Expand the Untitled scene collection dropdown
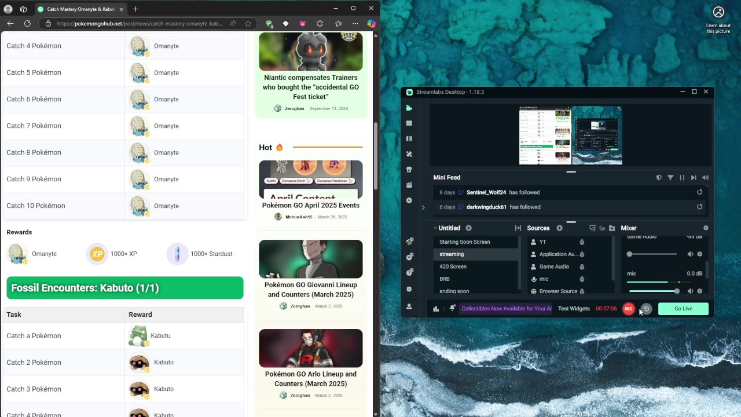 [x=435, y=228]
